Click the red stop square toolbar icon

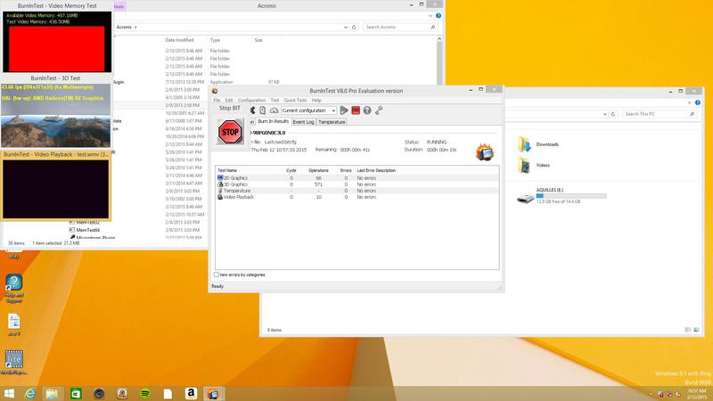pos(356,110)
